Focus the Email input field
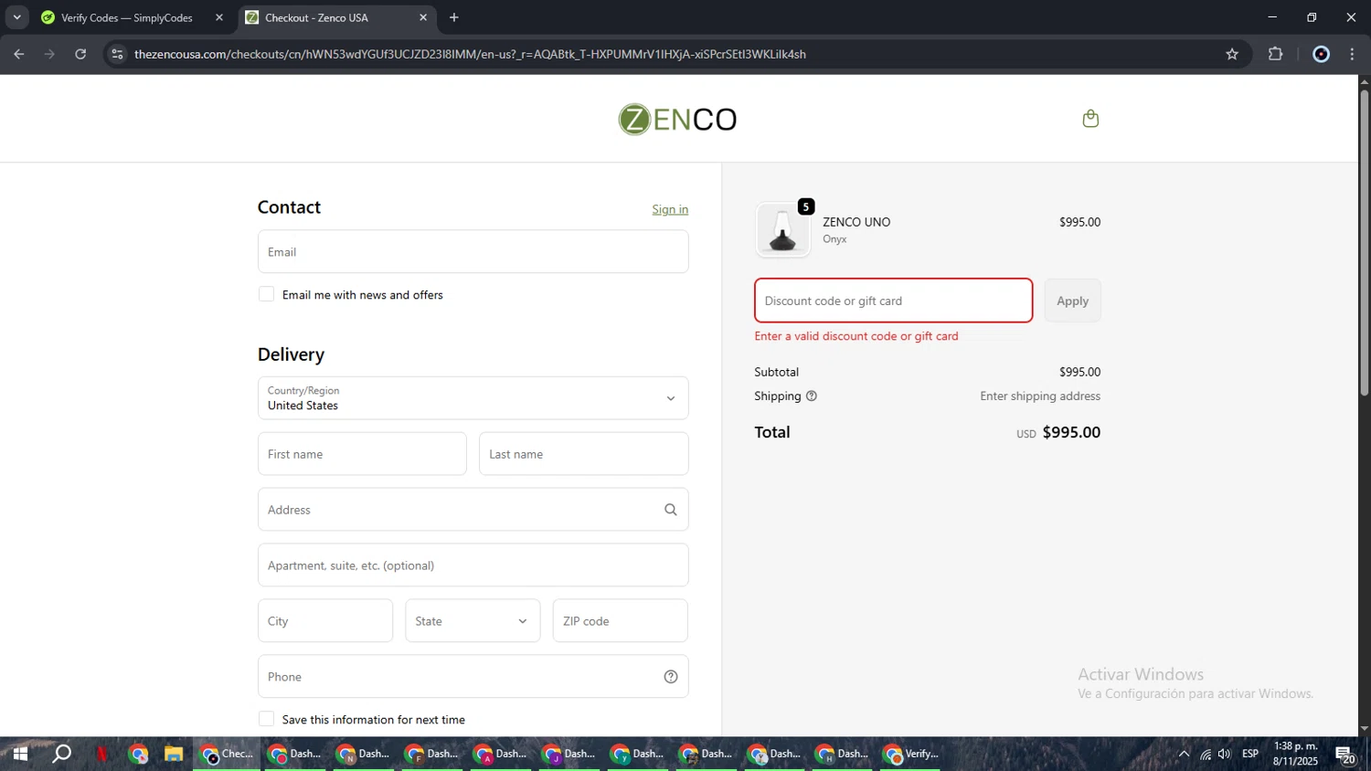The image size is (1371, 771). click(x=473, y=251)
